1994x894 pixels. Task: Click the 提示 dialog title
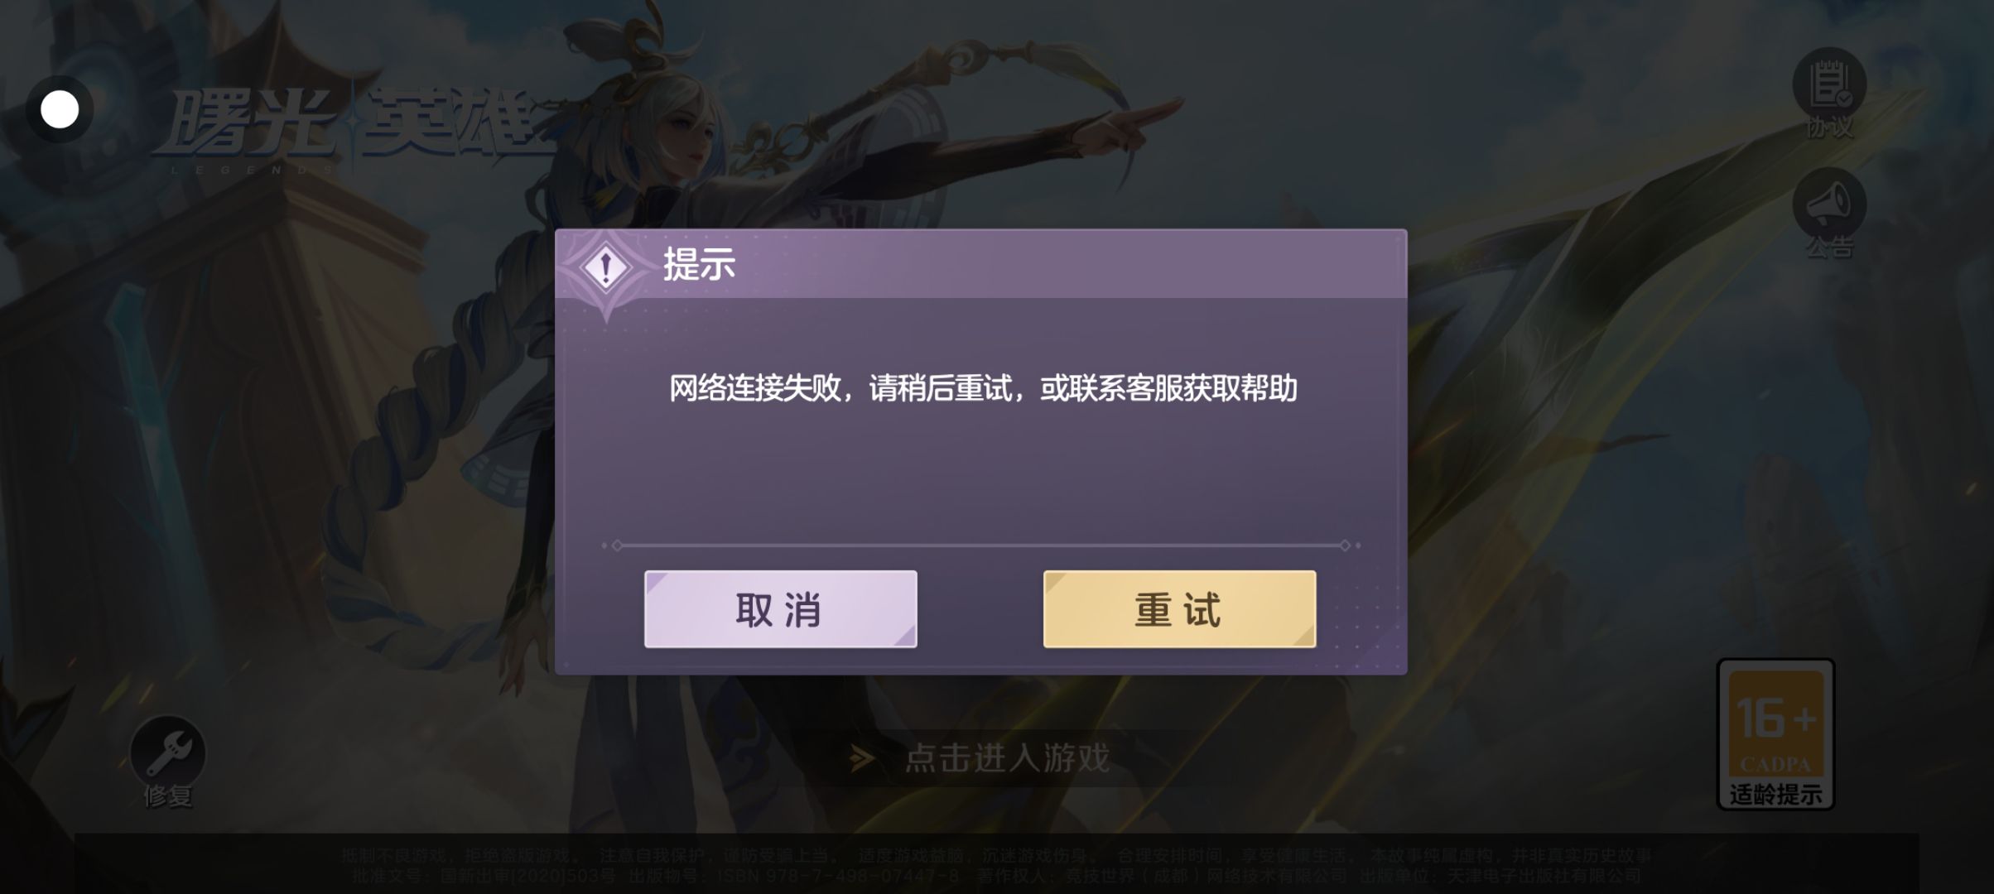700,265
